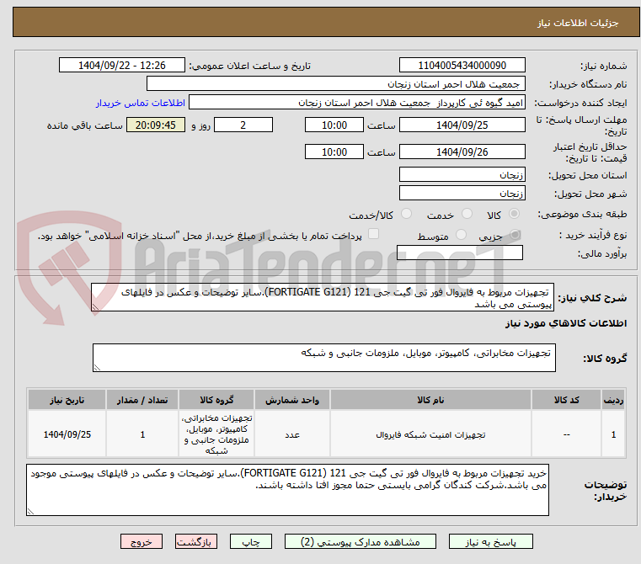Click the چاپ print button

click(x=251, y=542)
